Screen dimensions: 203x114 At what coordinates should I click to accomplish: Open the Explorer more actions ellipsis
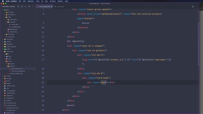[x=33, y=6]
